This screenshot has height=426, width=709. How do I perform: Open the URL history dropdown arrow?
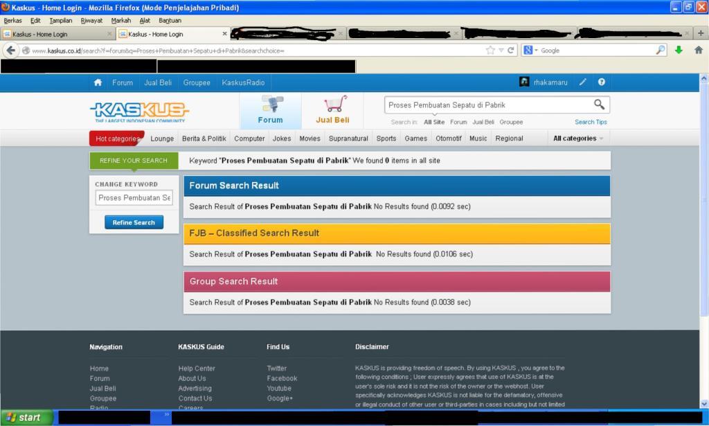coord(501,50)
